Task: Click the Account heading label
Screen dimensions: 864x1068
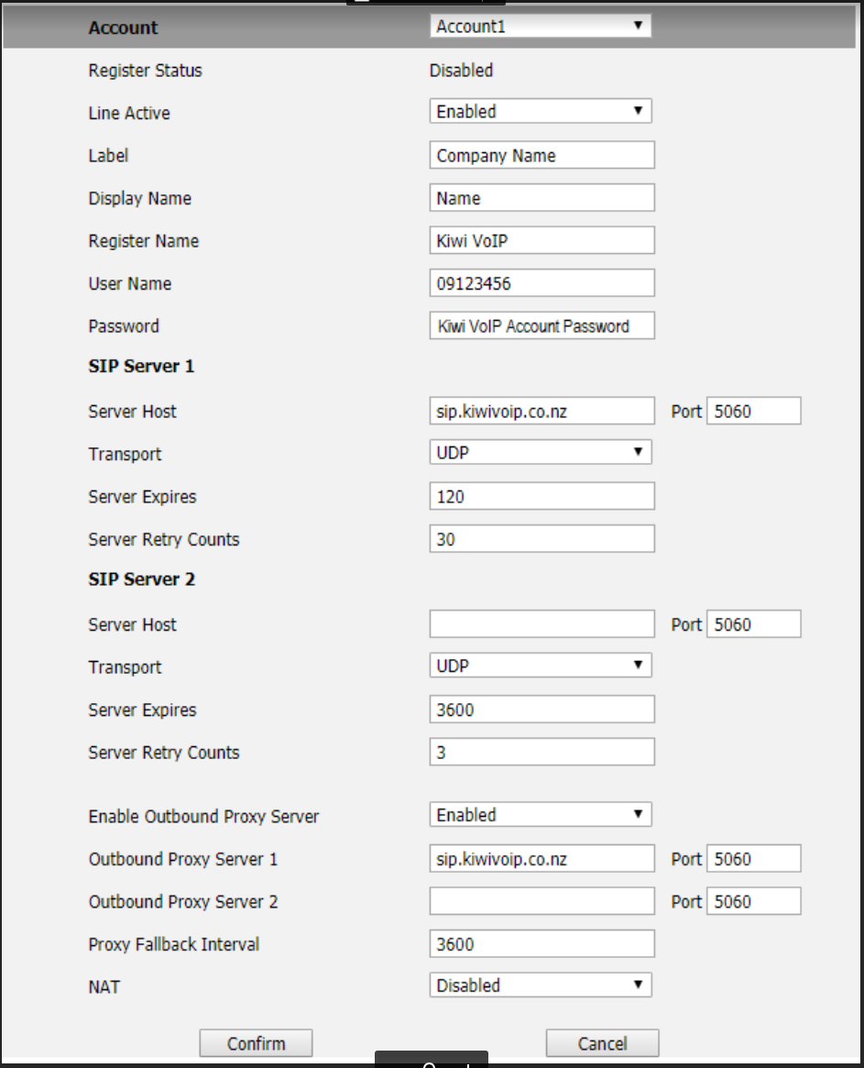Action: click(123, 28)
